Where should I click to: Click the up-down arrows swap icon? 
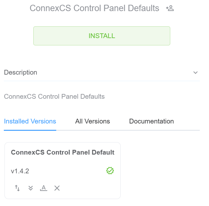click(x=17, y=188)
